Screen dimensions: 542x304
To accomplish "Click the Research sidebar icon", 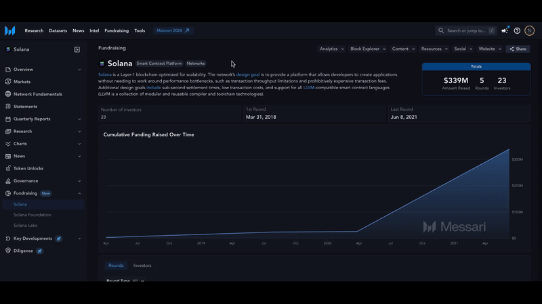I will [8, 131].
